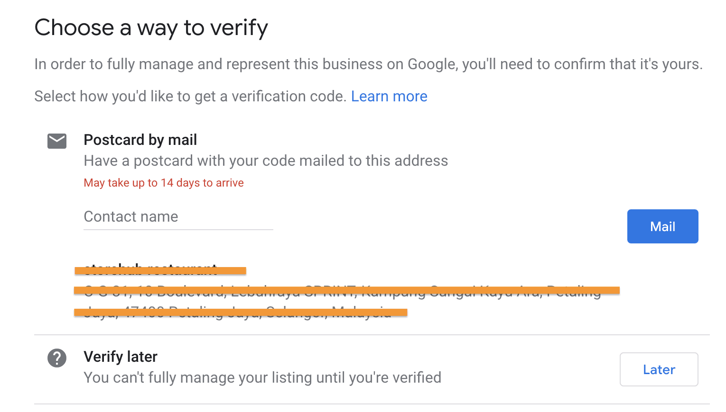Select the Verify later option title
This screenshot has height=412, width=726.
click(121, 357)
